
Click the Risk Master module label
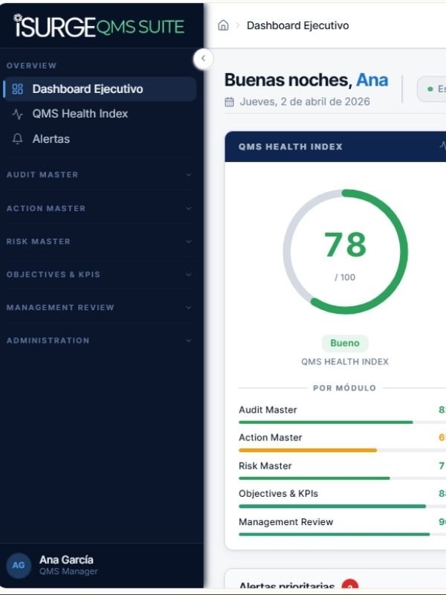coord(265,466)
